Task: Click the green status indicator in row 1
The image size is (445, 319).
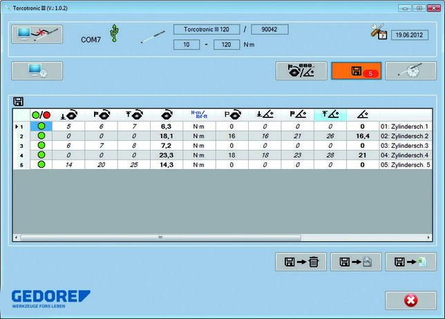Action: (41, 126)
